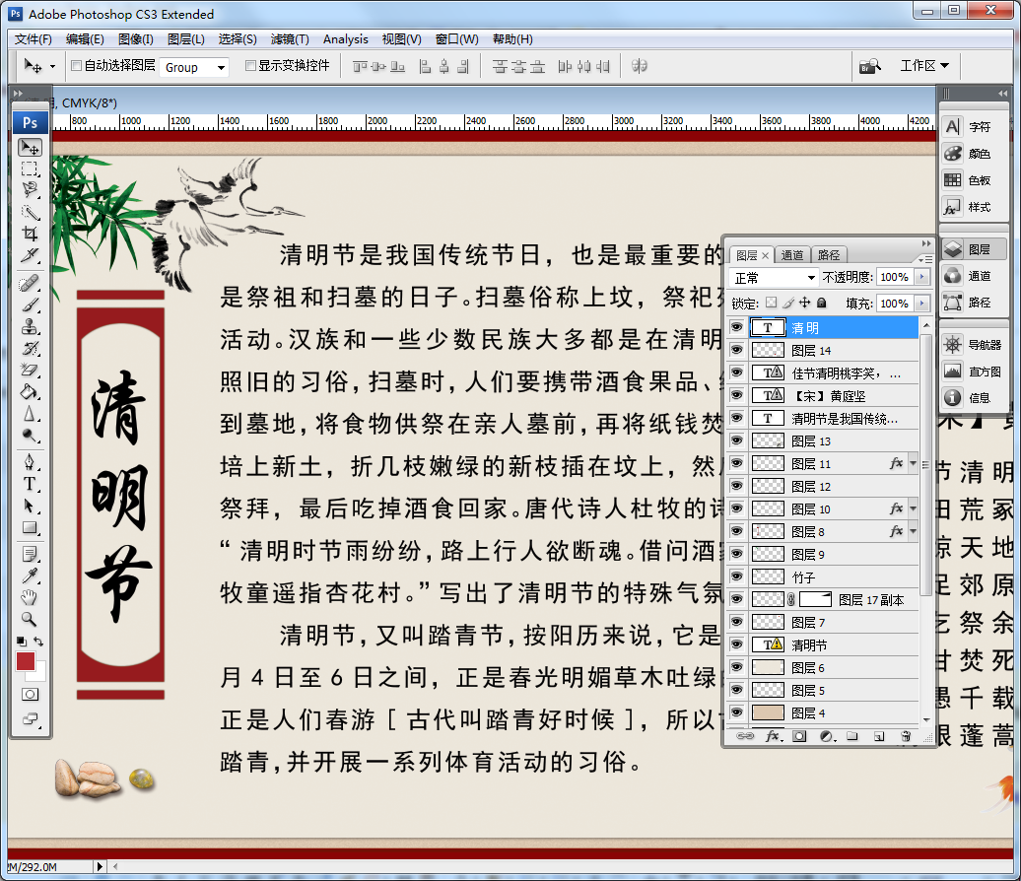This screenshot has width=1021, height=881.
Task: Open the blend mode 正常 dropdown
Action: click(x=775, y=278)
